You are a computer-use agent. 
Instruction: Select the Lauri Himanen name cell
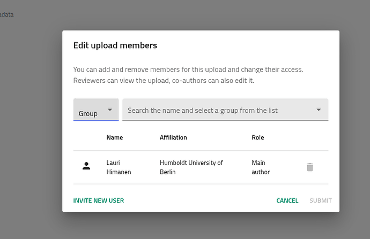119,167
